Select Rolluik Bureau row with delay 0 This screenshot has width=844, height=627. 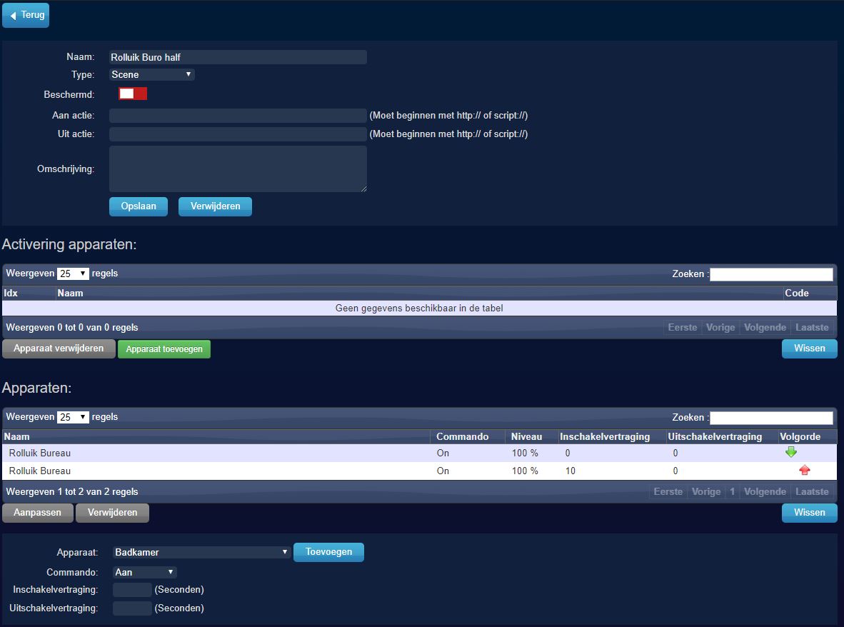point(419,453)
